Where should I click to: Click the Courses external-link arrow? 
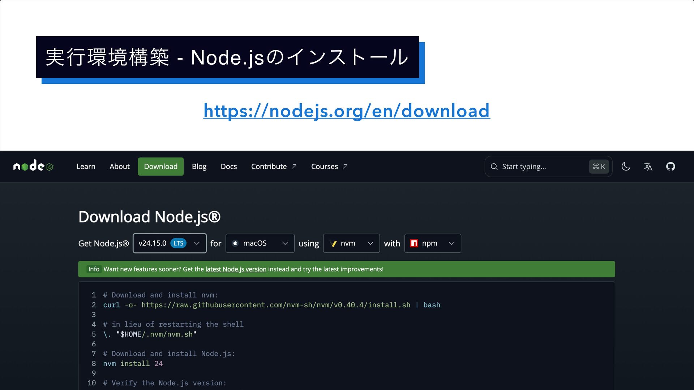[x=345, y=166]
